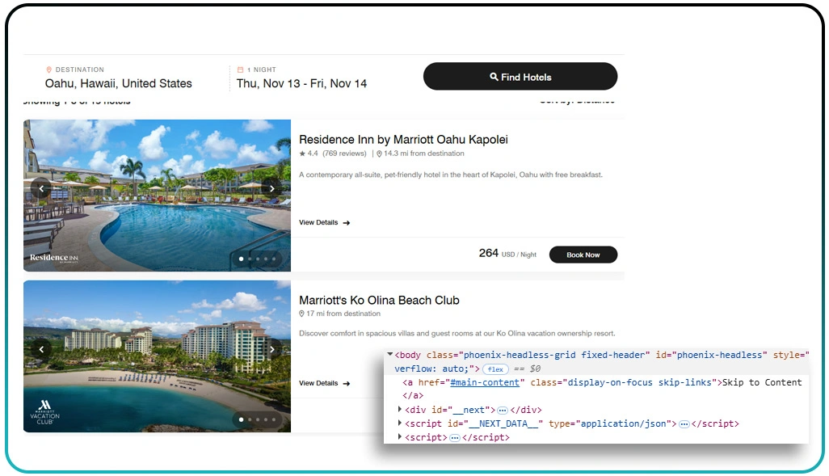Toggle the flex badge in the inspector
Viewport: 829px width, 476px height.
[x=494, y=369]
